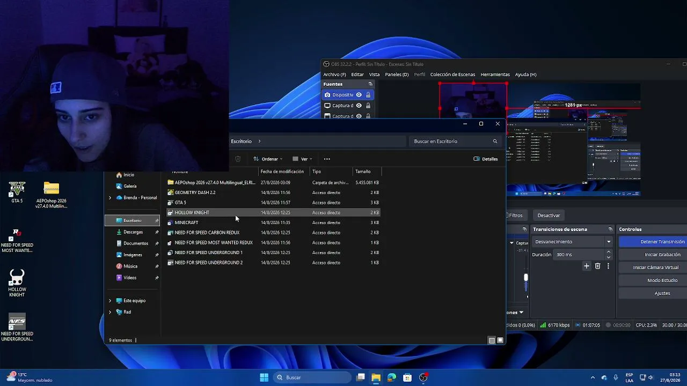Open the Windows Start menu
Image resolution: width=687 pixels, height=386 pixels.
pos(264,377)
